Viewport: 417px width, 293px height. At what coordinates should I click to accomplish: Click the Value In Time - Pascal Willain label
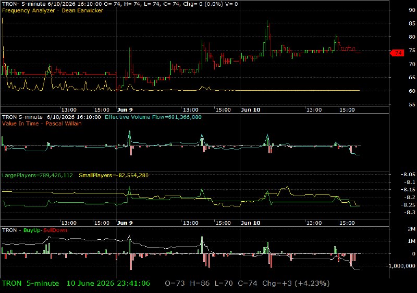click(x=42, y=124)
